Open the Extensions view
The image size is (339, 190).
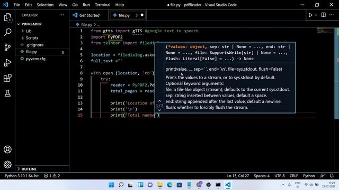tap(7, 78)
